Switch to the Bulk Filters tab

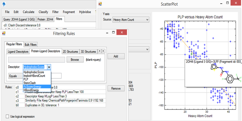(31, 45)
